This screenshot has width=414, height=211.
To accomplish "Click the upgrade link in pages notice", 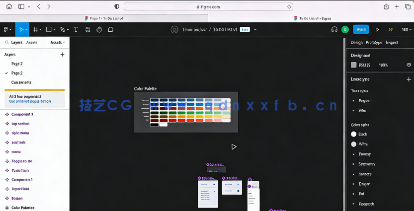I will (x=30, y=101).
